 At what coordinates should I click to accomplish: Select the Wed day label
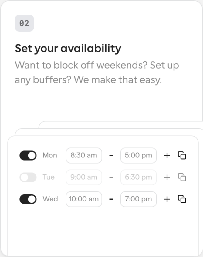click(50, 199)
